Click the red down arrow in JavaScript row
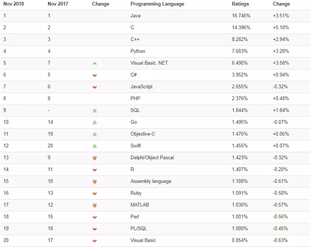Viewport: 311px width, 249px height. [x=95, y=87]
